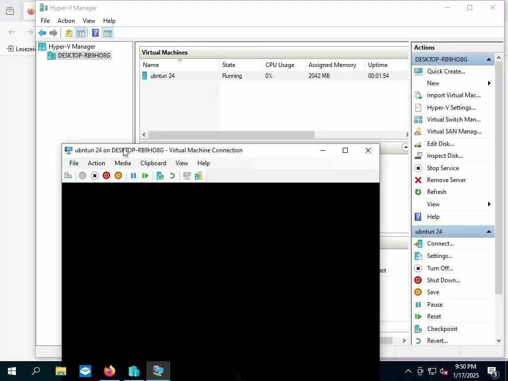Click Help in Actions pane
This screenshot has width=508, height=381.
click(x=433, y=217)
